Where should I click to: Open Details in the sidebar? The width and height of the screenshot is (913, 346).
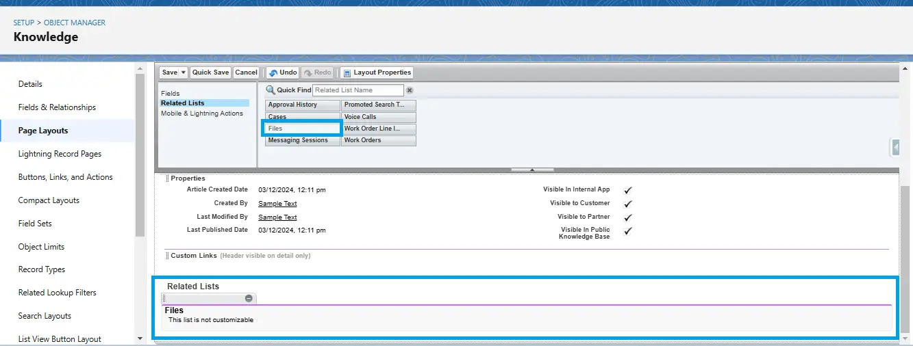30,84
